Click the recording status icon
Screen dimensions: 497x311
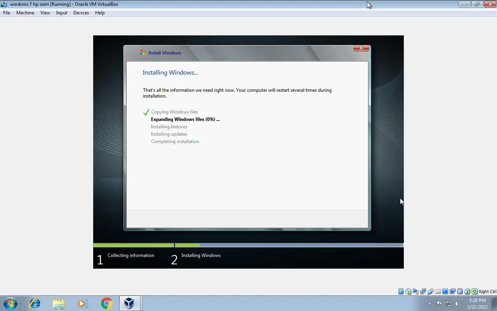(x=453, y=292)
